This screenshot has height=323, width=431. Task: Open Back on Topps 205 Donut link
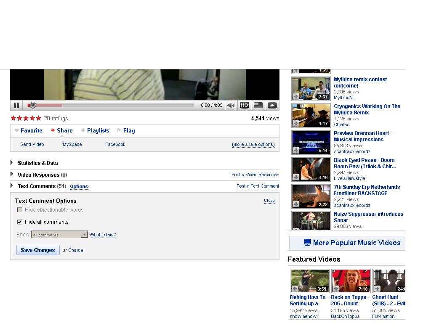pos(350,300)
